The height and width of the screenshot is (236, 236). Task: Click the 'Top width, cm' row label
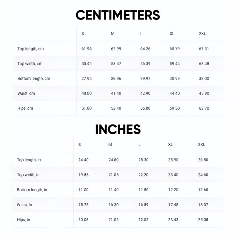coord(30,63)
